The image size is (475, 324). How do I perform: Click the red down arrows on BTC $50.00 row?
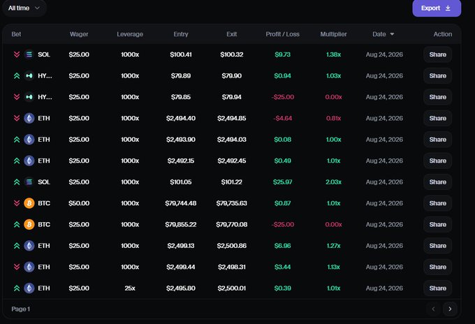tap(17, 203)
